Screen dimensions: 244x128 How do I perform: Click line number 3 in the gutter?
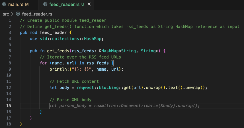[10, 32]
